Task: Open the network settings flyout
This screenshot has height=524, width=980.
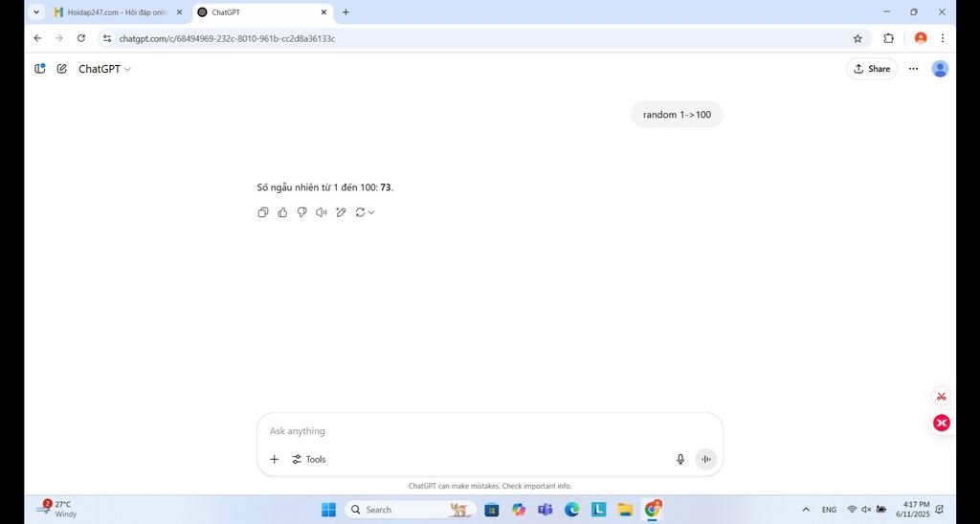Action: (852, 510)
